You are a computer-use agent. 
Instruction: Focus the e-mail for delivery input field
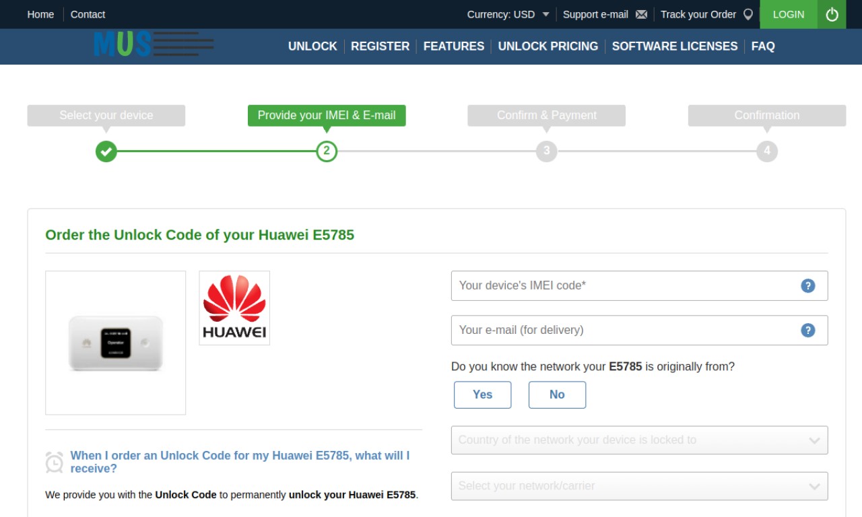(x=639, y=330)
